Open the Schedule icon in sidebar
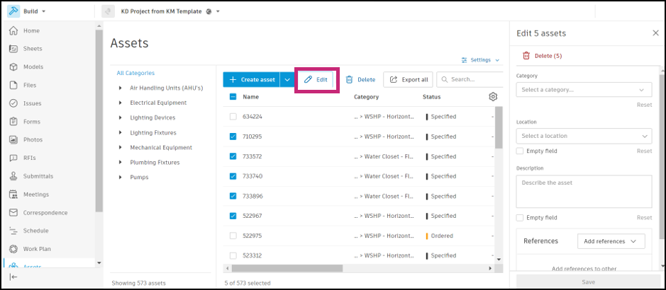Image resolution: width=666 pixels, height=290 pixels. pyautogui.click(x=13, y=231)
